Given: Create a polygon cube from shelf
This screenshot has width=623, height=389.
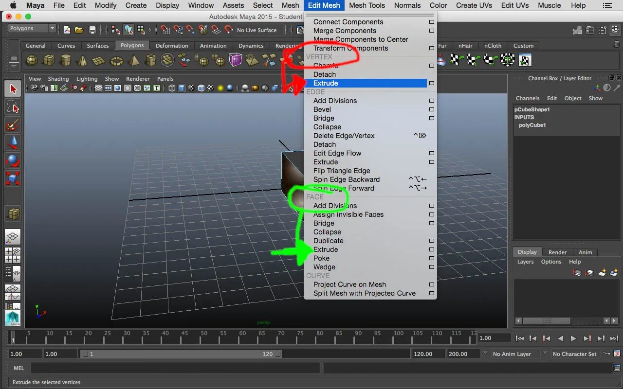Looking at the screenshot, I should pyautogui.click(x=49, y=60).
